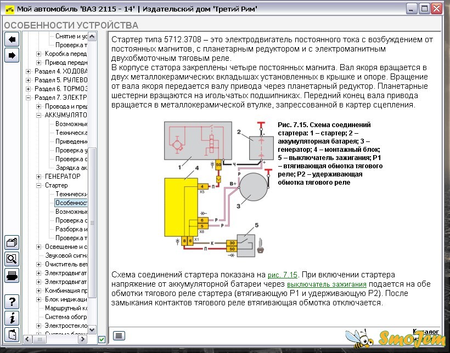Select 'Приведени' item under battery section

pyautogui.click(x=71, y=141)
